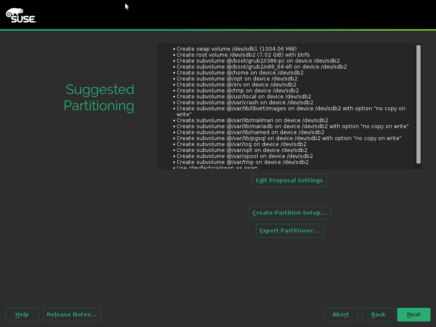Click the @/usr/local subvolume line
Screen dimensions: 436x327
pyautogui.click(x=244, y=97)
